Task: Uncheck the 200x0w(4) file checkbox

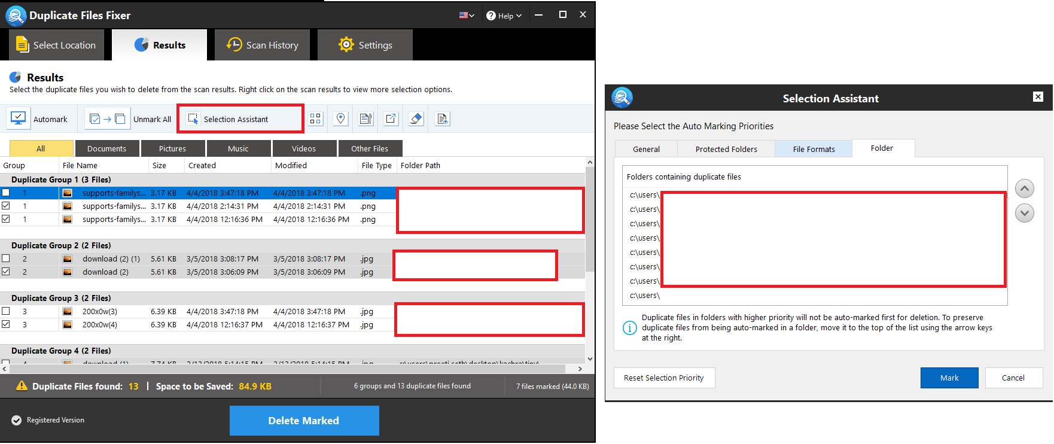Action: [6, 324]
